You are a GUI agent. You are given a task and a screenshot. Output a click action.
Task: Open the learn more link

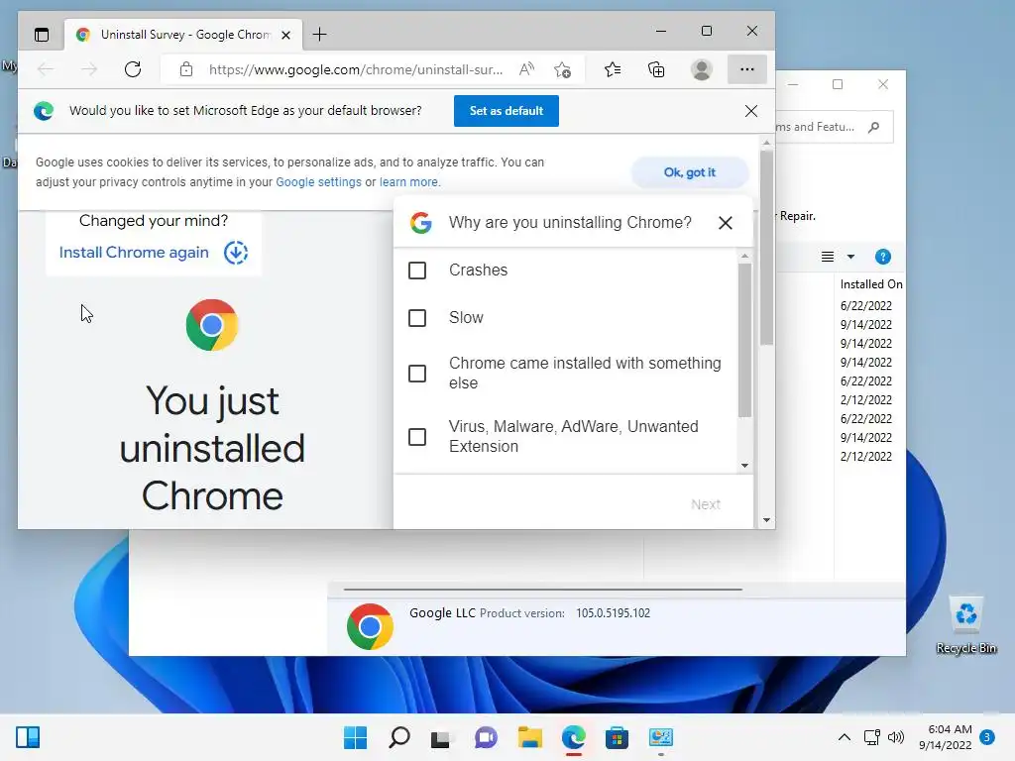click(x=409, y=182)
